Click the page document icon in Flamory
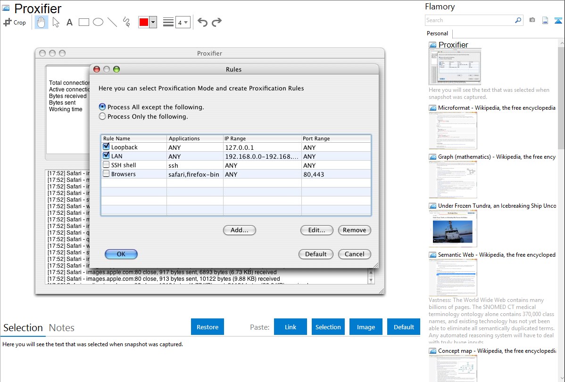 (x=545, y=20)
